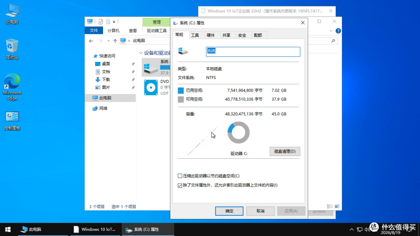Switch to the 计算机 ribbon tab

coord(113,30)
